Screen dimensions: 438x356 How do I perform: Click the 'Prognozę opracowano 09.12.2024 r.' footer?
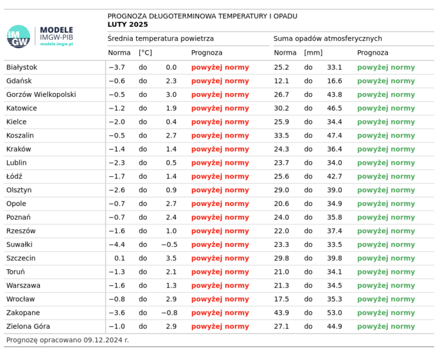(x=67, y=340)
